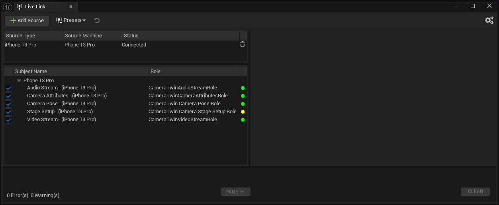Close the Live Link tab
The image size is (499, 205).
(x=71, y=7)
